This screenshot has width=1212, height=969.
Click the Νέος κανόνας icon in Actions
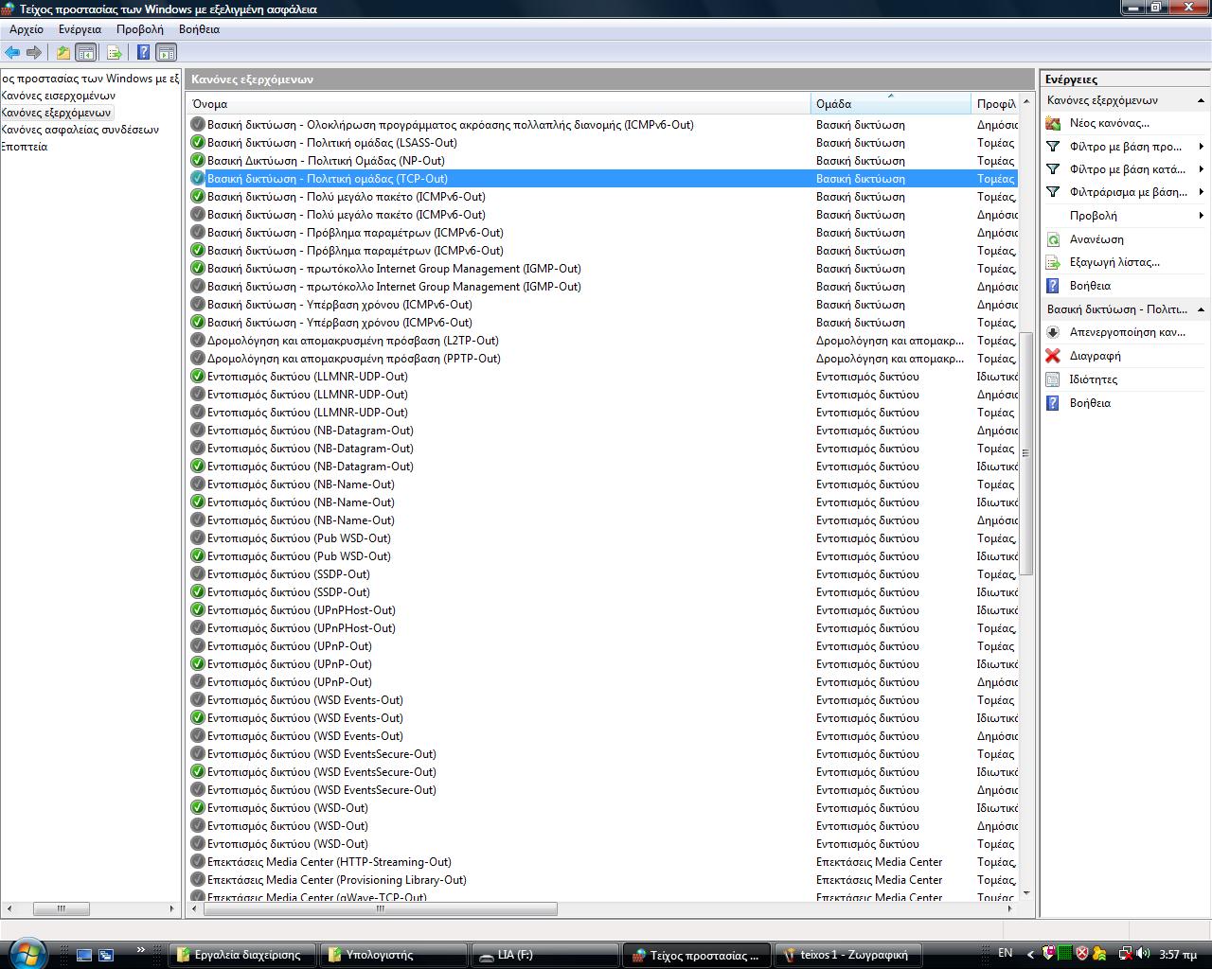[1053, 123]
